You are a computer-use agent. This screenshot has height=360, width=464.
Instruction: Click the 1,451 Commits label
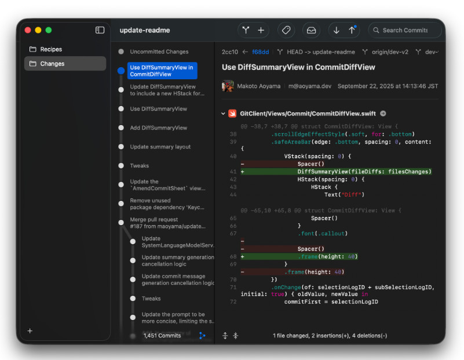pos(162,336)
